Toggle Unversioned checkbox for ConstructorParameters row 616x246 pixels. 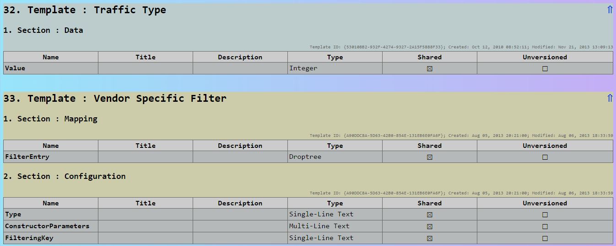(x=545, y=226)
